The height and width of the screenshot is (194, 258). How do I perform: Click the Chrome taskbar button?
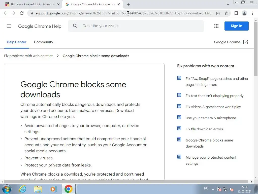tap(69, 189)
